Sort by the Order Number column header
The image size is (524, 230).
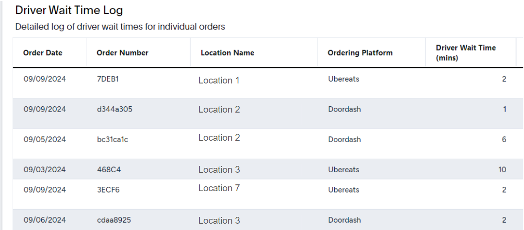pos(122,53)
